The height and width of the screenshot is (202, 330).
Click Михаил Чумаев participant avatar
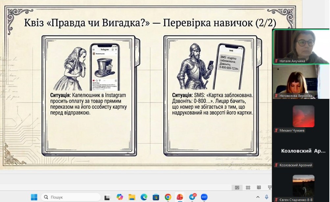coord(303,116)
